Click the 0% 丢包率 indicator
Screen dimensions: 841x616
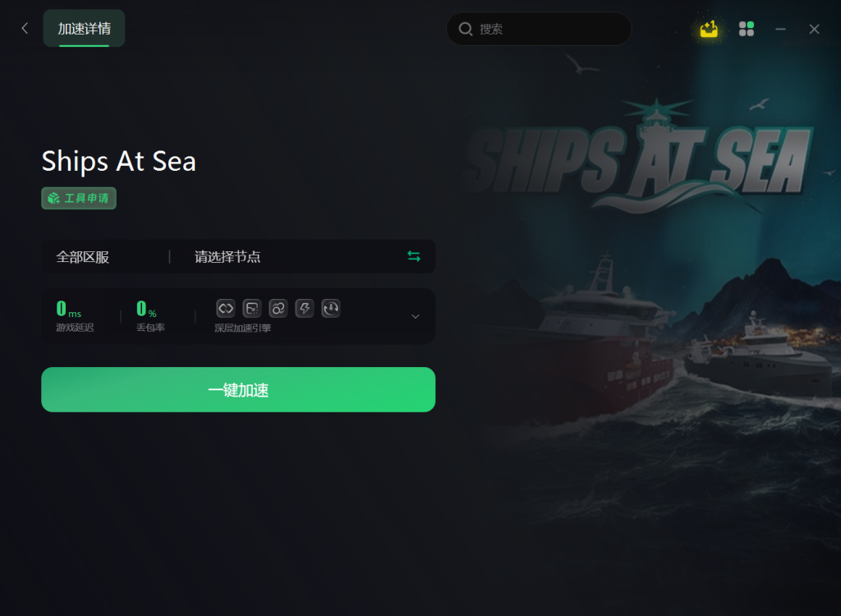click(150, 316)
